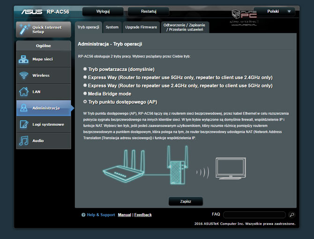This screenshot has width=314, height=239.
Task: Focus the FAQ search input field
Action: [254, 215]
